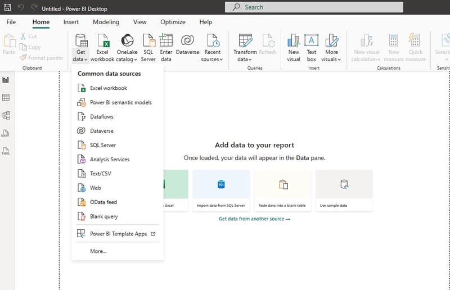Select OData feed data source
The height and width of the screenshot is (290, 450).
118,202
